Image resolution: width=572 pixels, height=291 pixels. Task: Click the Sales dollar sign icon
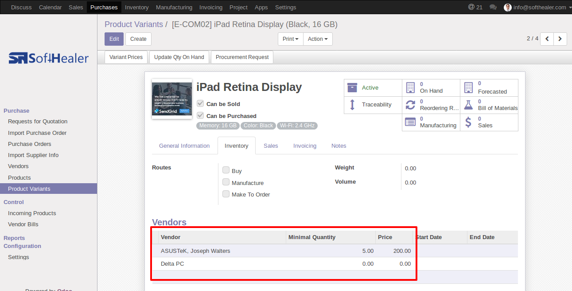click(x=468, y=122)
